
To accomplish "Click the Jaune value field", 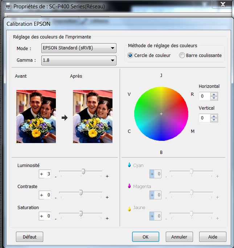I will pos(155,216).
